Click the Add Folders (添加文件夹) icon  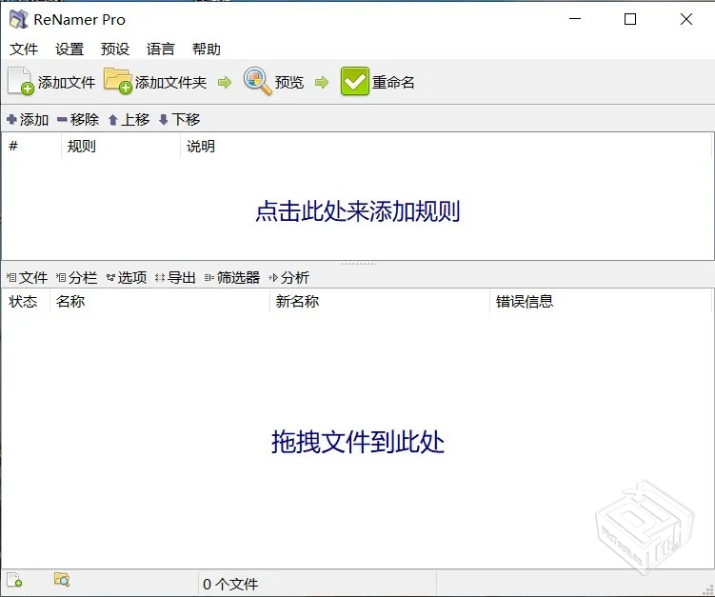(118, 81)
